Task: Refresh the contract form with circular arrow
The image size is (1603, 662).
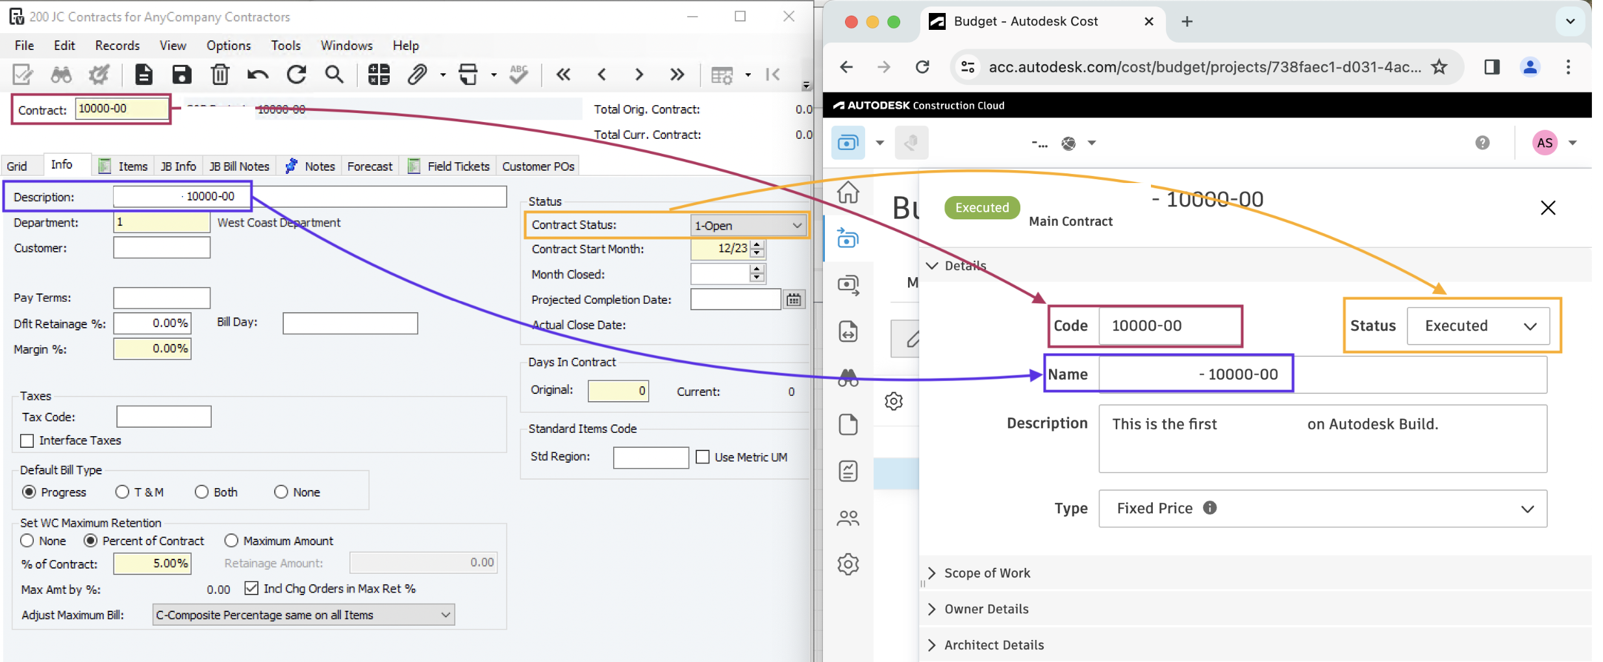Action: coord(296,75)
